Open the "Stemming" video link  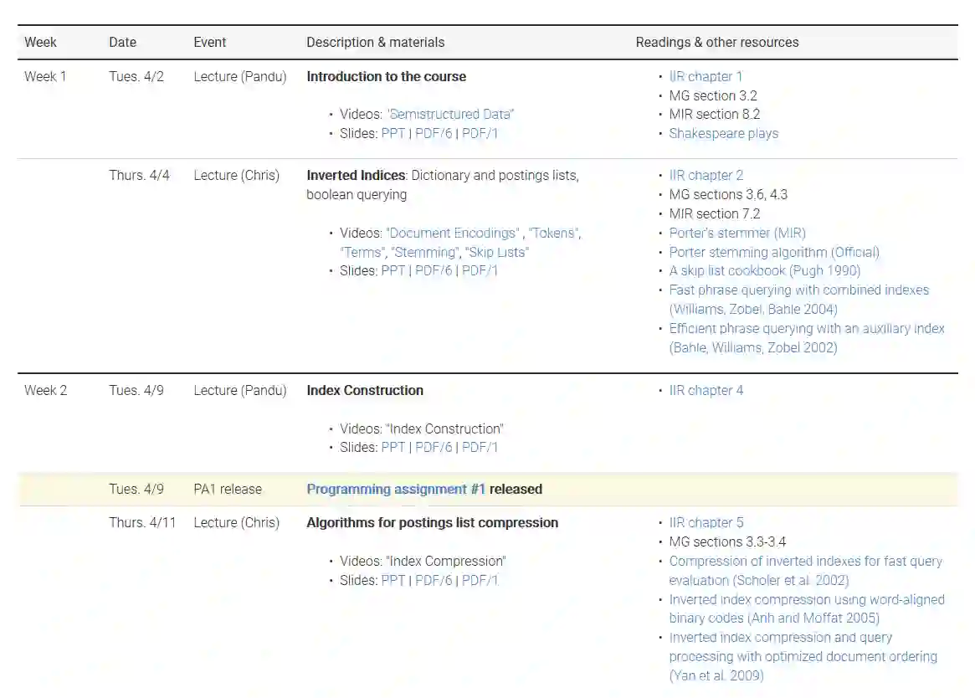pyautogui.click(x=424, y=252)
